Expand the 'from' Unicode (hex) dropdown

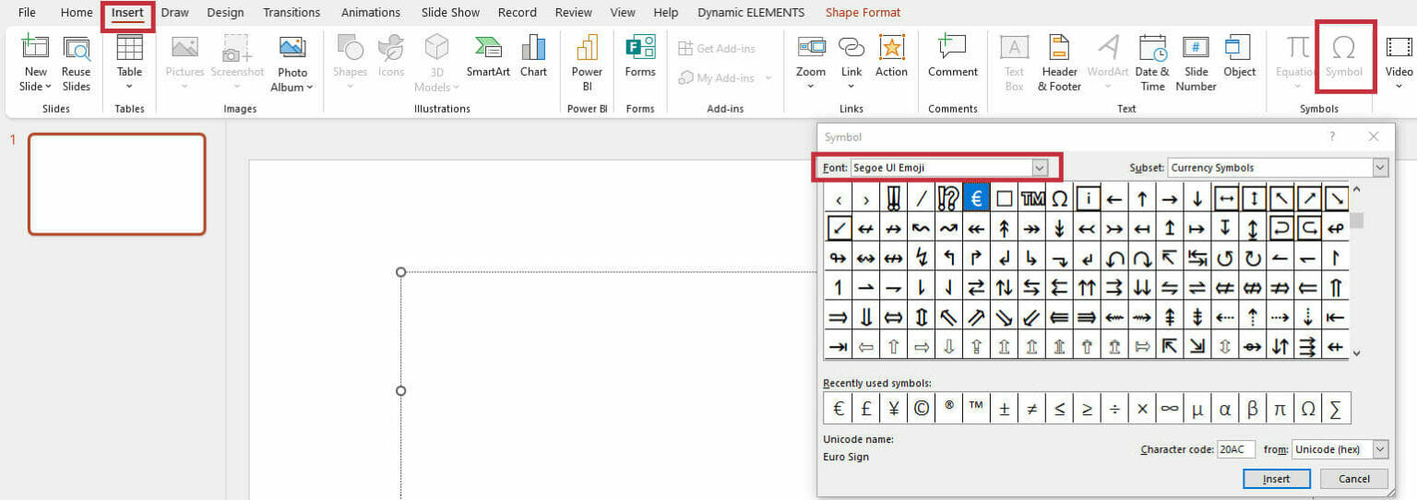point(1379,449)
